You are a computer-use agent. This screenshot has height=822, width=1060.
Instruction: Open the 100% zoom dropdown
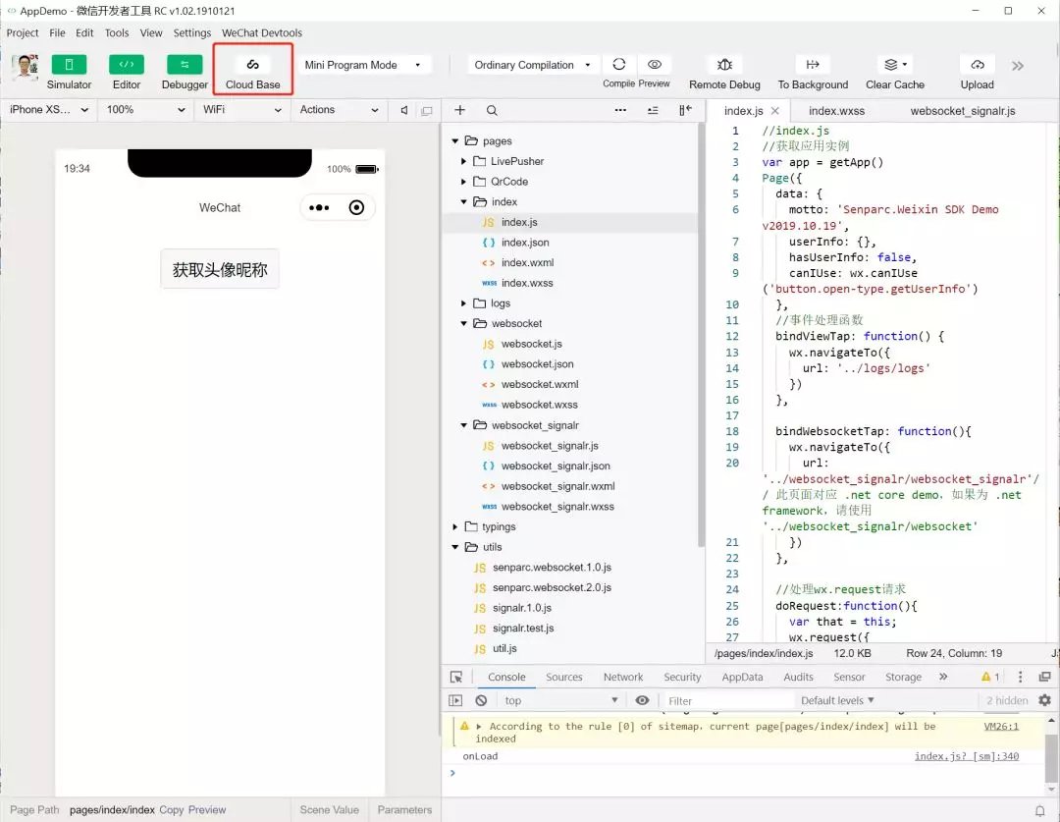145,110
